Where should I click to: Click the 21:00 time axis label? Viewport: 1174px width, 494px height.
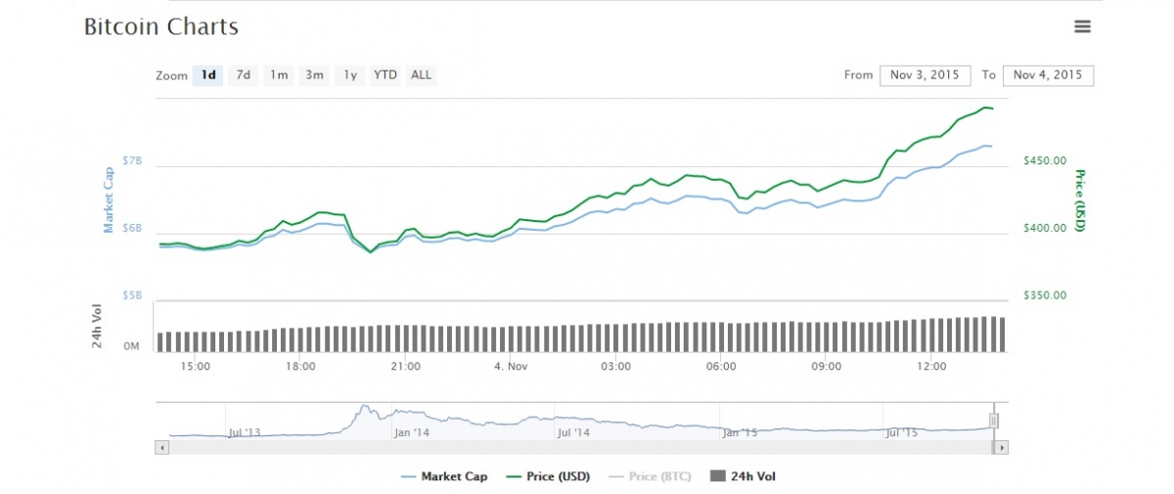(x=405, y=367)
